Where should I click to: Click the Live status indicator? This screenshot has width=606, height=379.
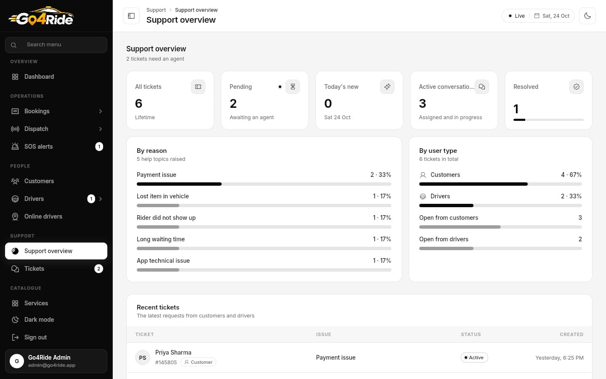click(x=516, y=16)
